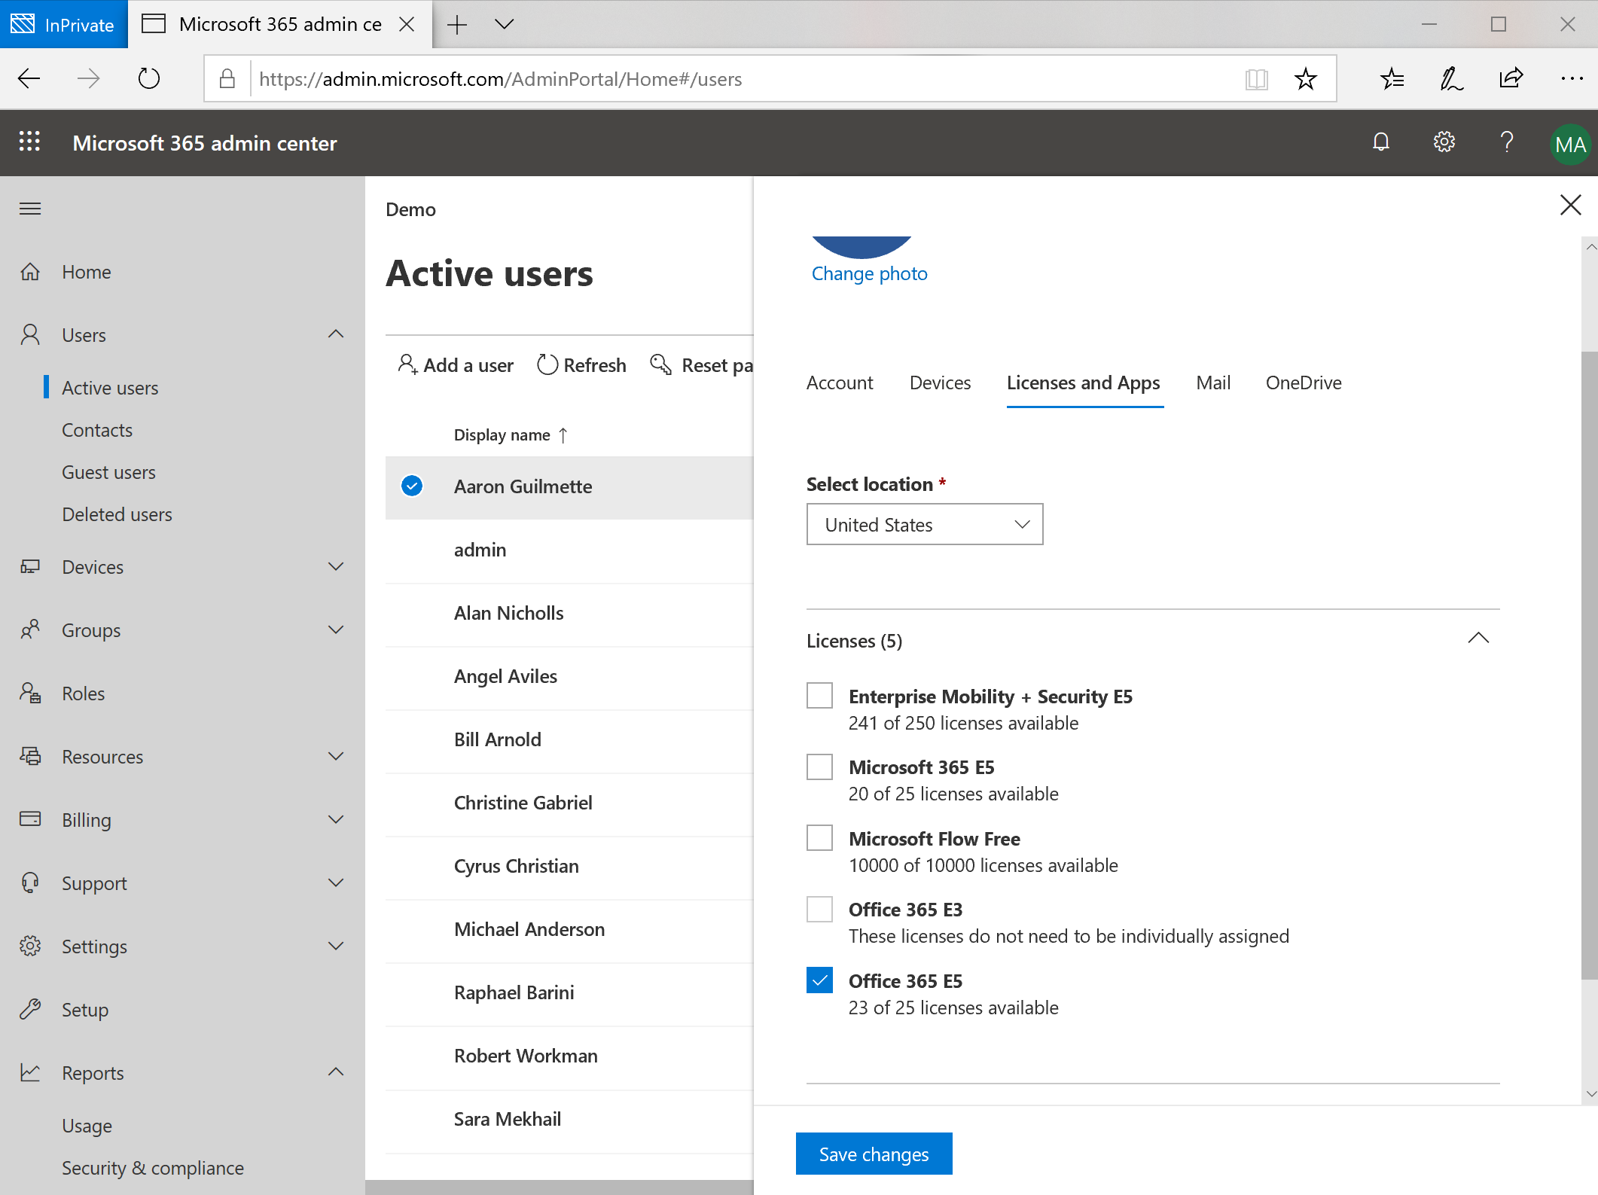
Task: Click the details panel vertical scrollbar
Action: (1589, 666)
